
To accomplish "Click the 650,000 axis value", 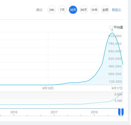I will click(115, 51).
